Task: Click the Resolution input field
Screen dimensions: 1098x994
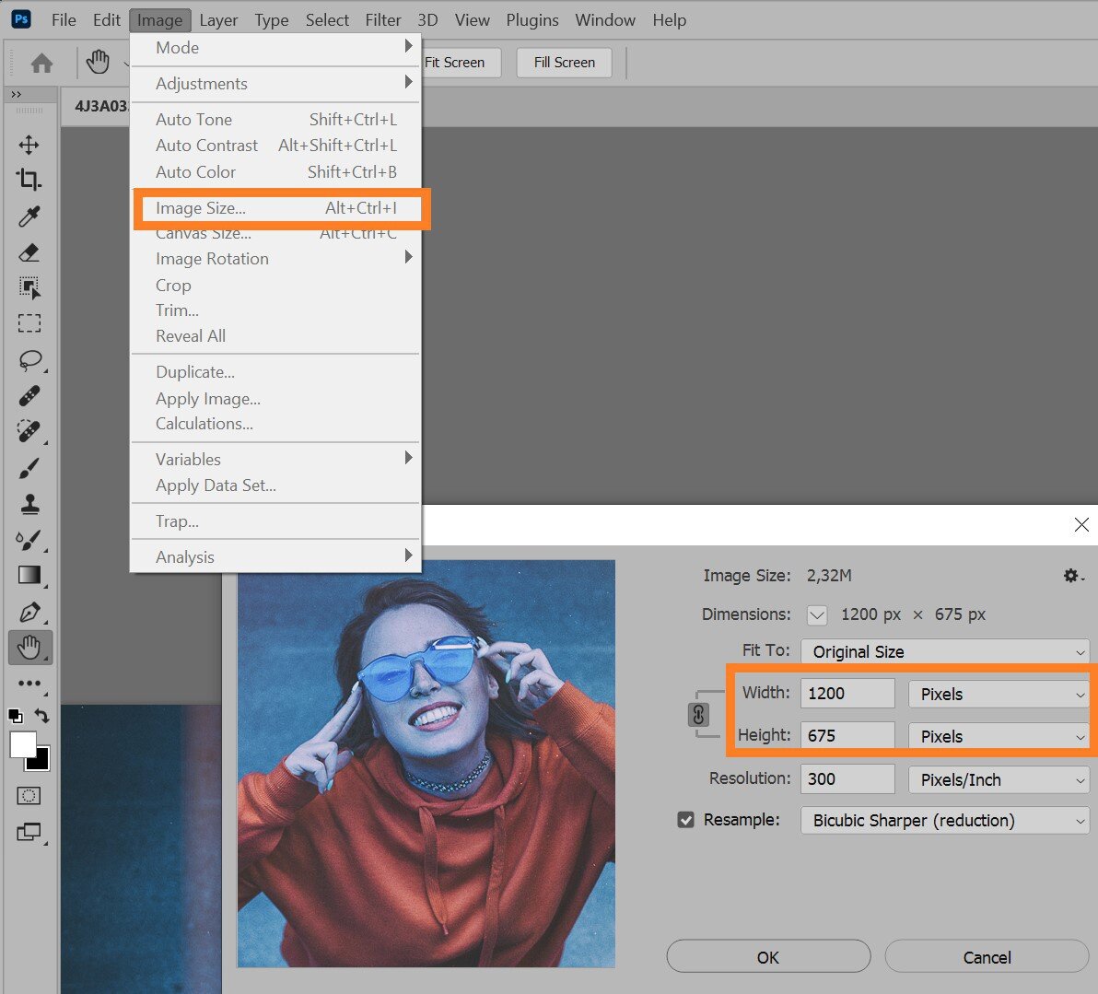Action: pyautogui.click(x=847, y=779)
